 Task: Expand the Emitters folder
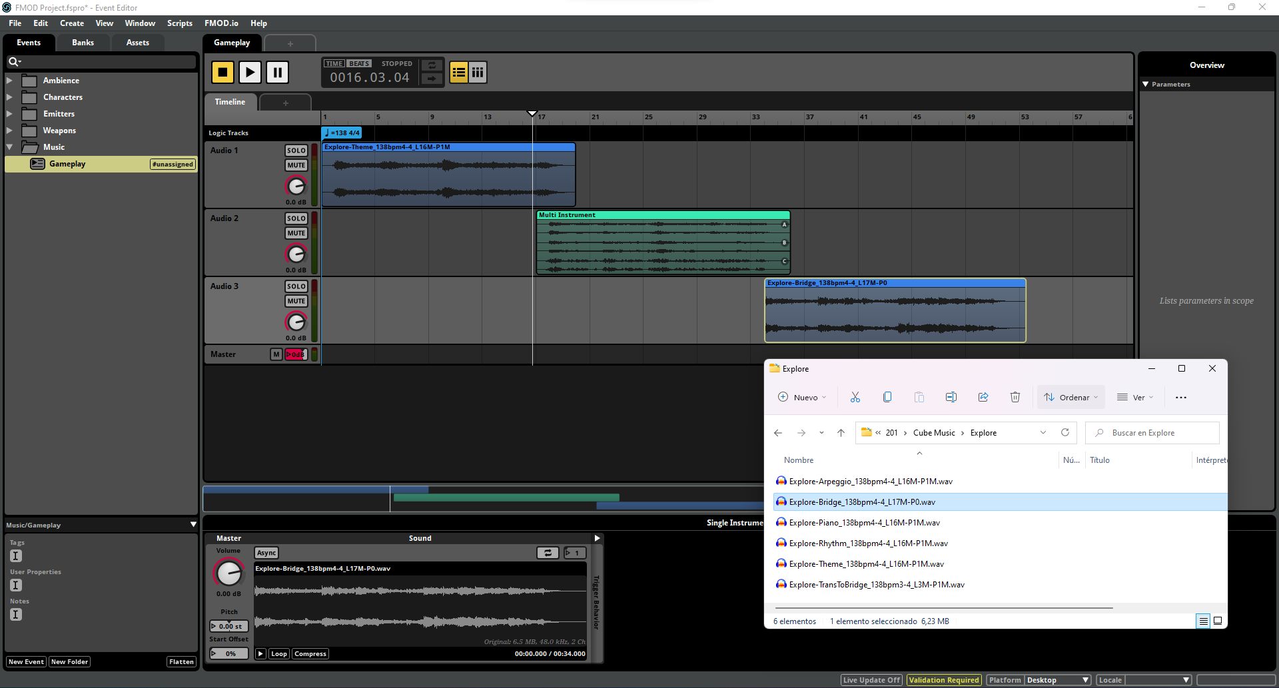[x=9, y=114]
